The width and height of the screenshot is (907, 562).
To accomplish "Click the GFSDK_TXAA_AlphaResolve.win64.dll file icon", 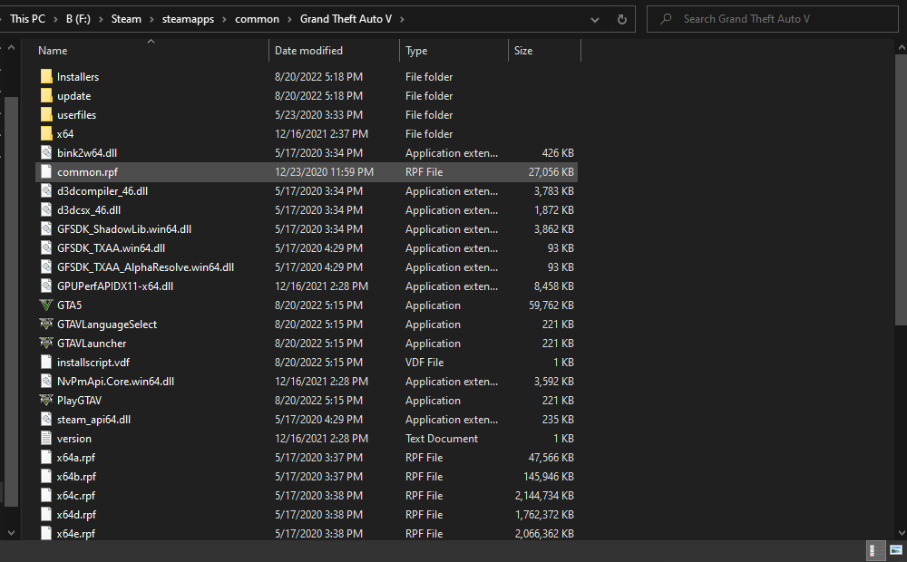I will (x=46, y=267).
